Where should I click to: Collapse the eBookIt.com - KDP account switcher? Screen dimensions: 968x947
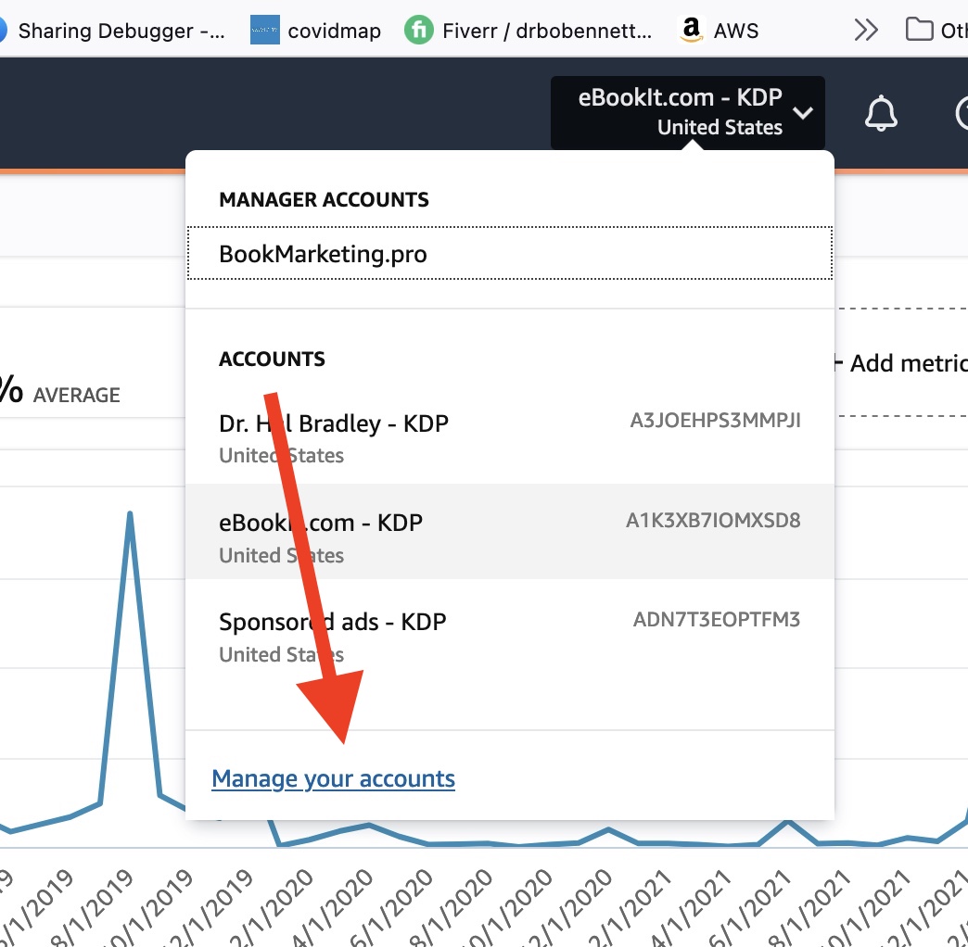[688, 112]
